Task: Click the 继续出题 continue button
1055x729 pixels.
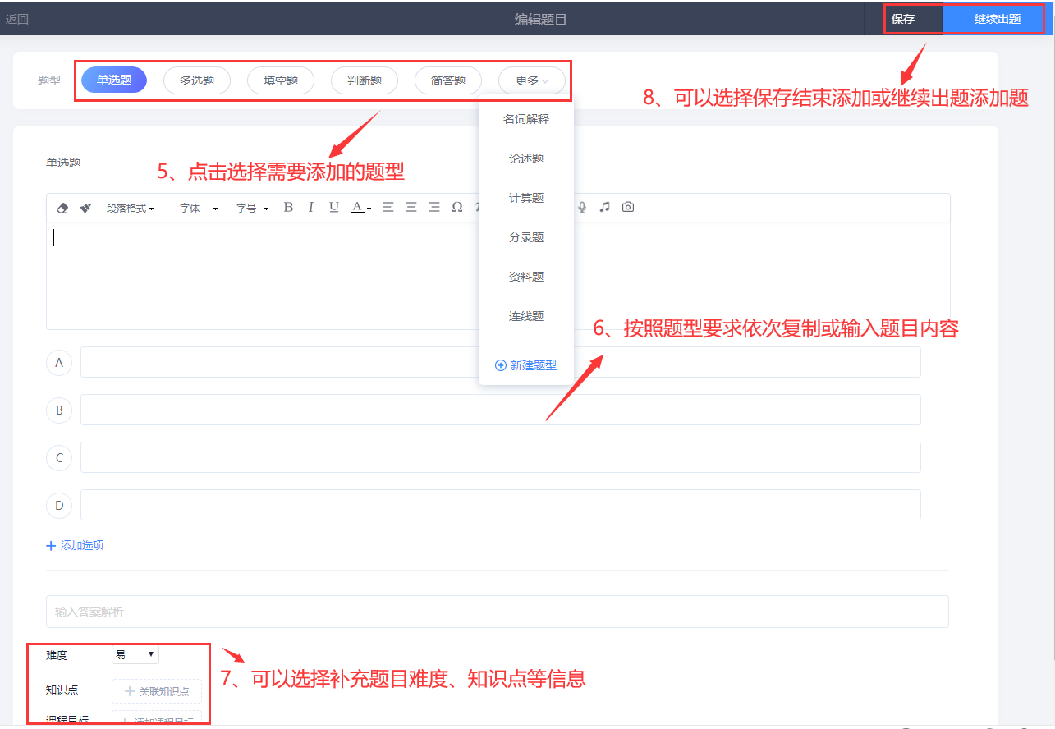Action: [x=997, y=19]
